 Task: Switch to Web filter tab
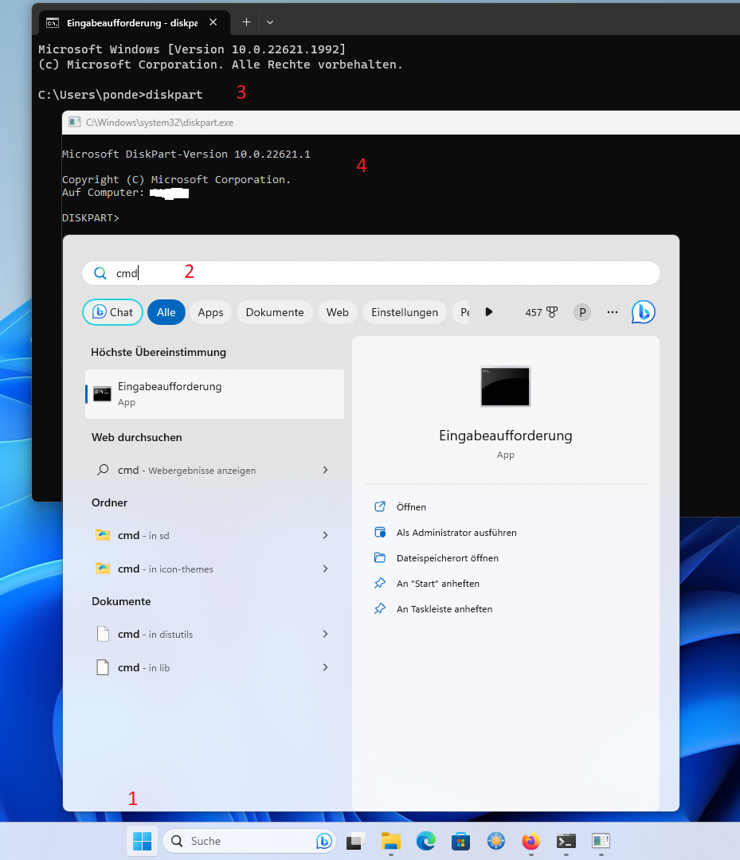338,312
